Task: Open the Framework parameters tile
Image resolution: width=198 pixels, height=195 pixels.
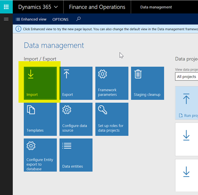Action: coord(112,83)
